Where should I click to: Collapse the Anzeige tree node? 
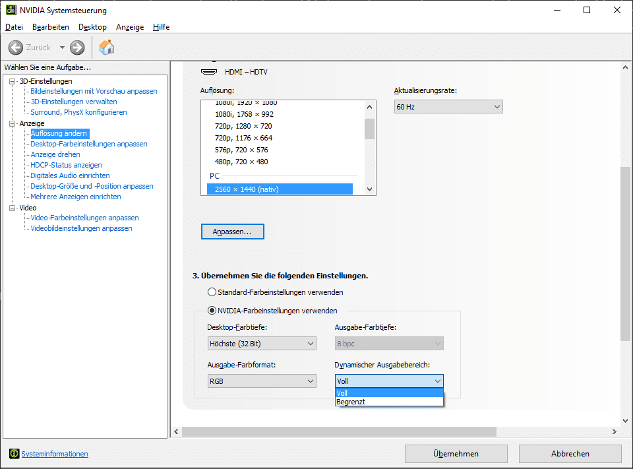(12, 123)
